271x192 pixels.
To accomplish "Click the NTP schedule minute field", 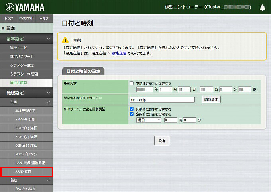I will tap(190, 120).
